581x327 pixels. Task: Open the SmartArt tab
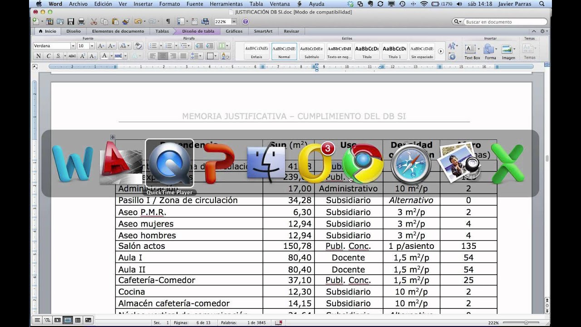tap(263, 31)
